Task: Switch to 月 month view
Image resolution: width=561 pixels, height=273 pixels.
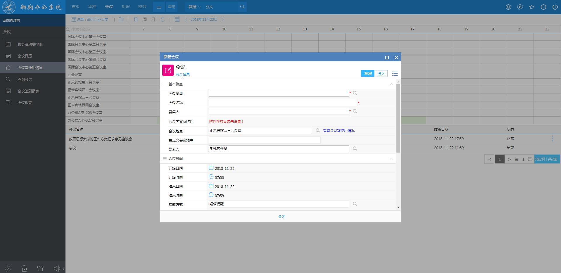Action: (x=153, y=20)
